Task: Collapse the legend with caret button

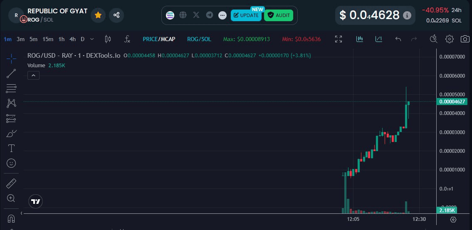Action: (x=33, y=76)
